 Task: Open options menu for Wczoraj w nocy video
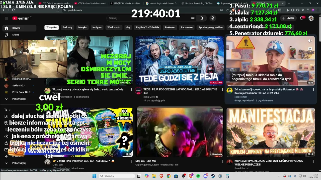coord(131,89)
